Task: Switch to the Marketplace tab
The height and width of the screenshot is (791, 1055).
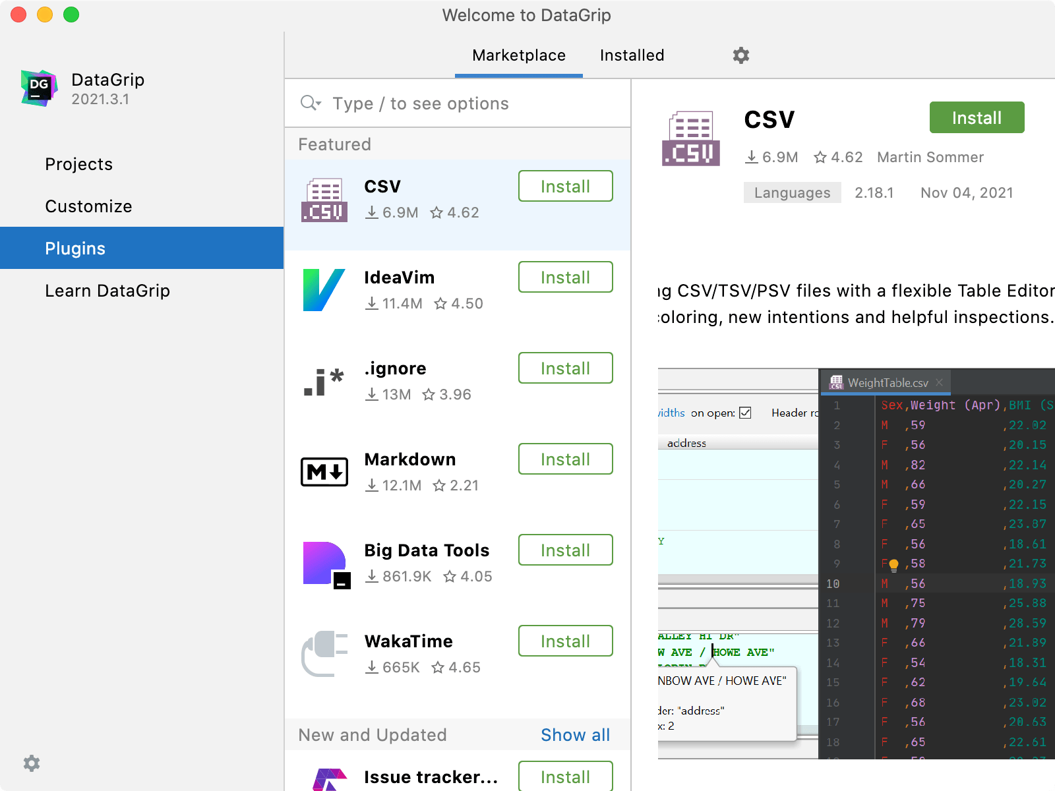Action: point(519,55)
